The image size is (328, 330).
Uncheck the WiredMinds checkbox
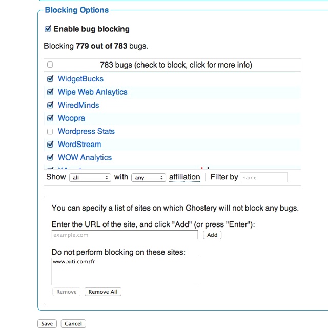[x=50, y=105]
